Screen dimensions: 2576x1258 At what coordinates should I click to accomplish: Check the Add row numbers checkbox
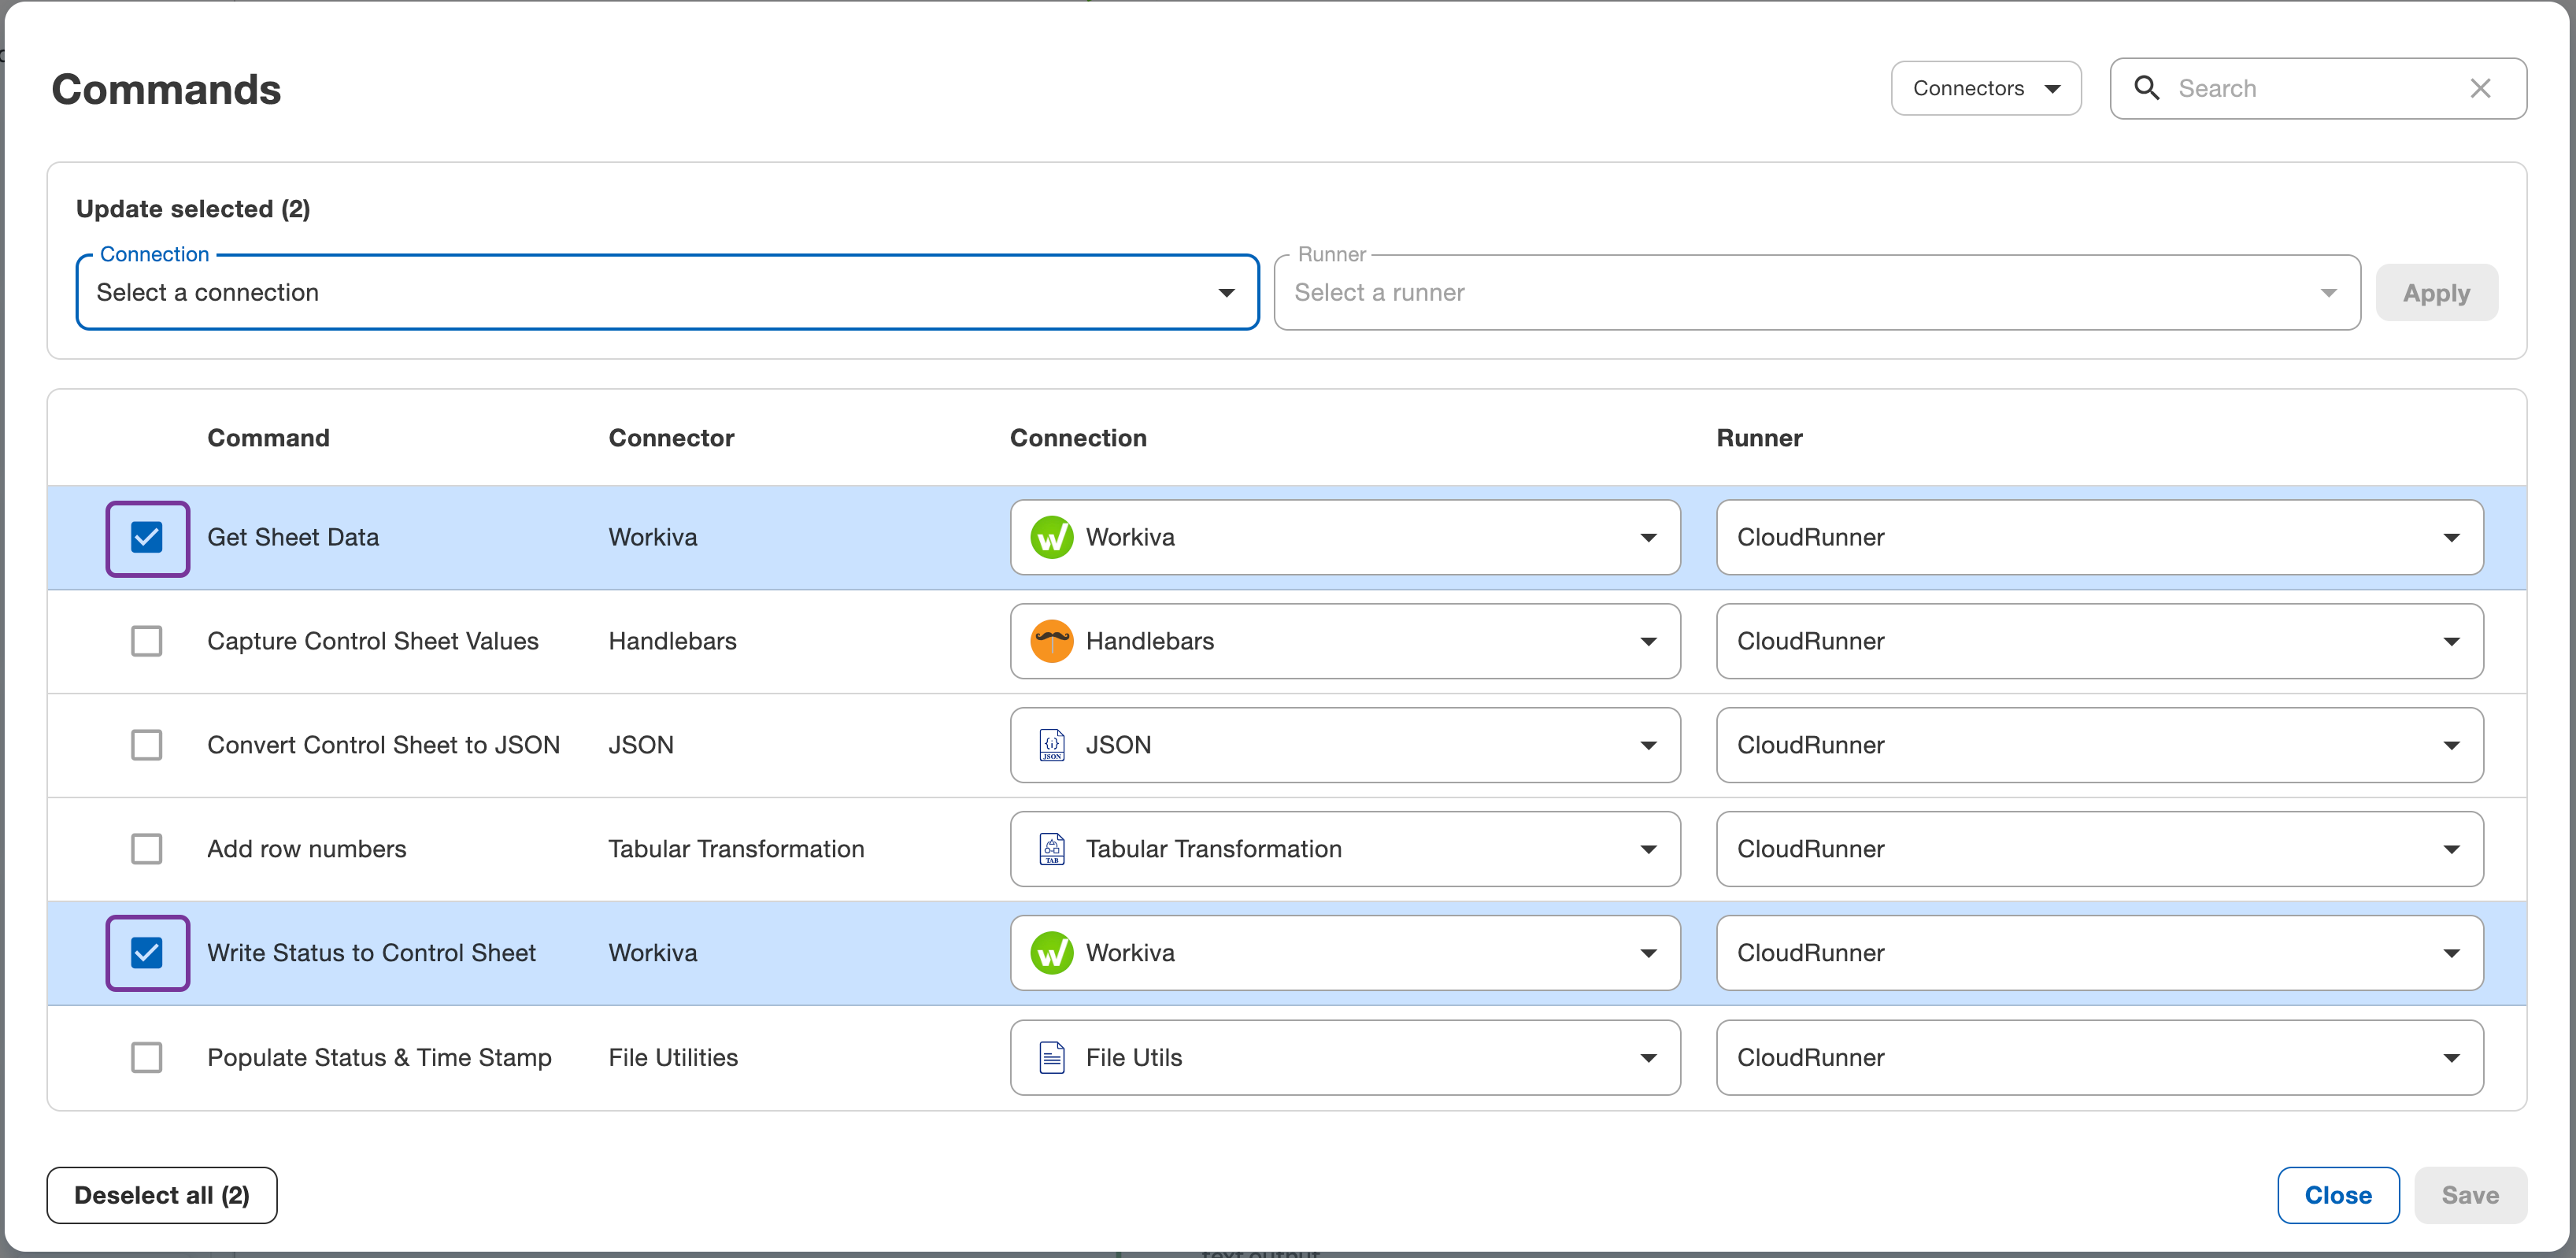[147, 849]
